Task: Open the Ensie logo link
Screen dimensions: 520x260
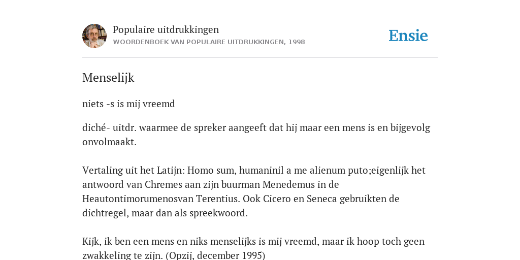Action: (x=408, y=36)
